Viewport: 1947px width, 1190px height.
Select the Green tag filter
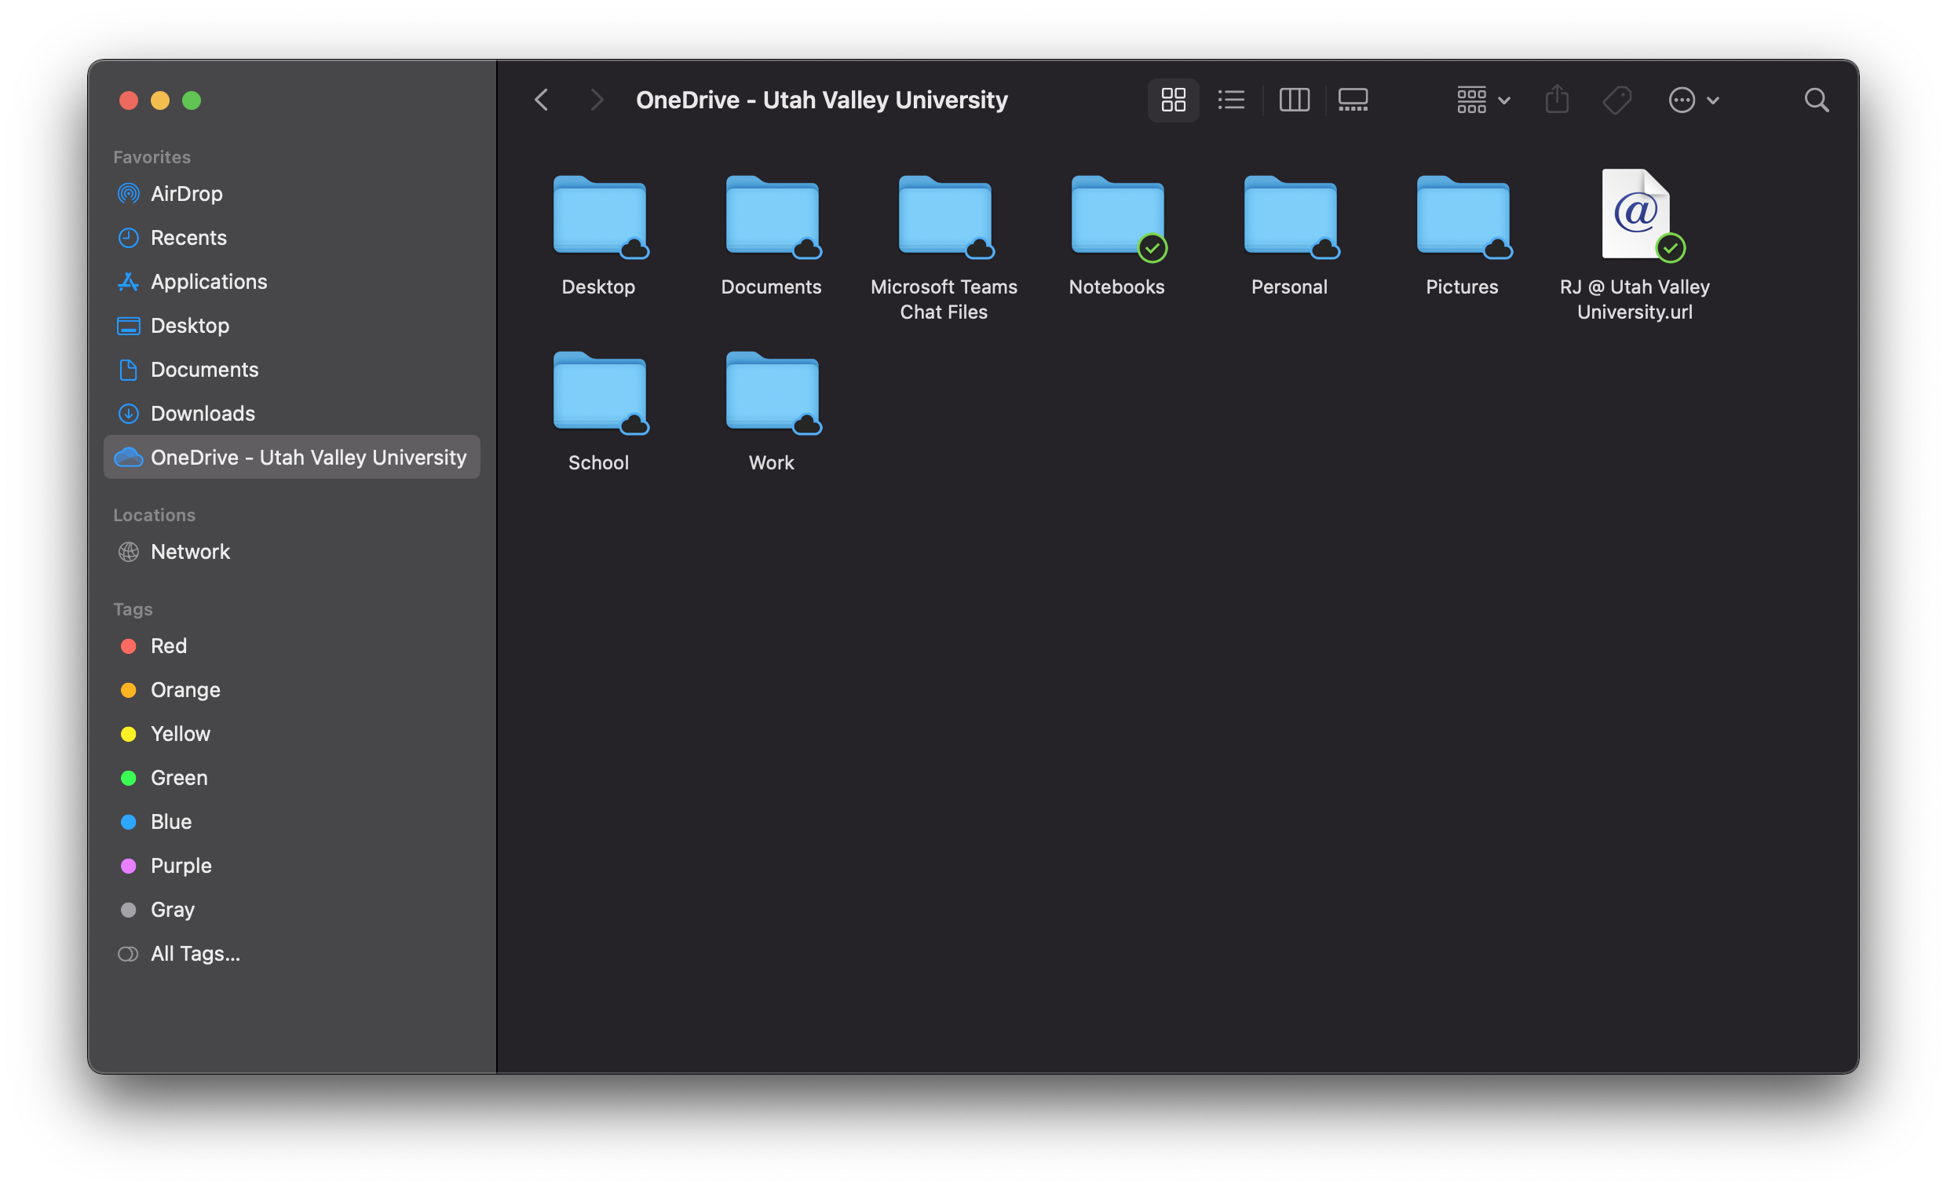178,776
